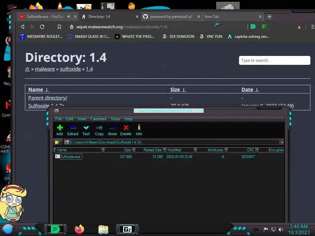Reload the current web page

42,27
